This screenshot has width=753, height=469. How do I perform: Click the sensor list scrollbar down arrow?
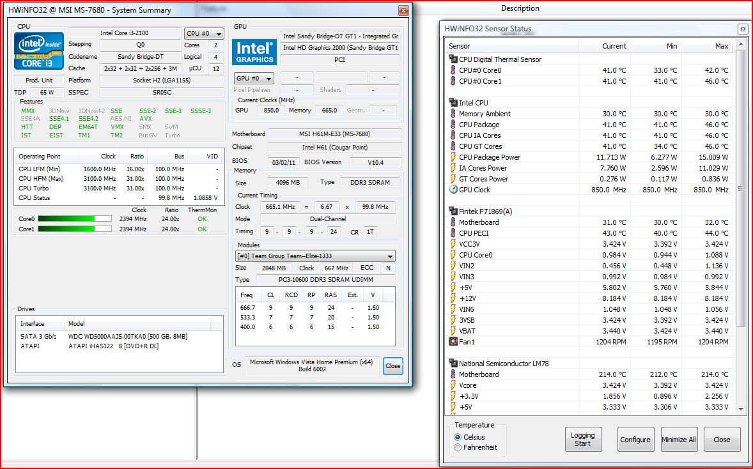[740, 409]
